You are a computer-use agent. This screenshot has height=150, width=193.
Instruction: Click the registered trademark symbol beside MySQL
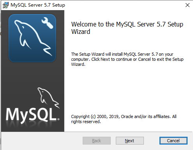[58, 119]
